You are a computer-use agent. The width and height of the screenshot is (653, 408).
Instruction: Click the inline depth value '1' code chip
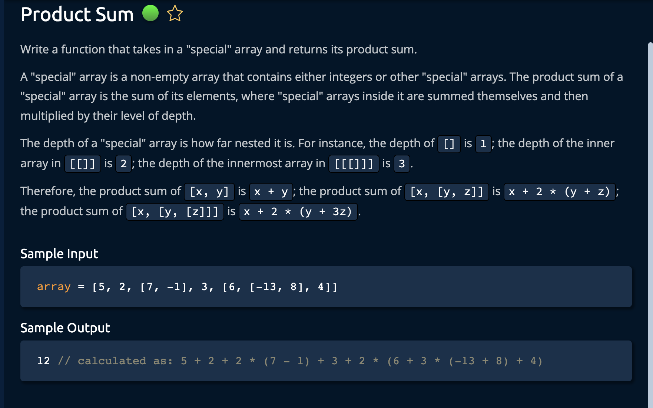pyautogui.click(x=483, y=144)
